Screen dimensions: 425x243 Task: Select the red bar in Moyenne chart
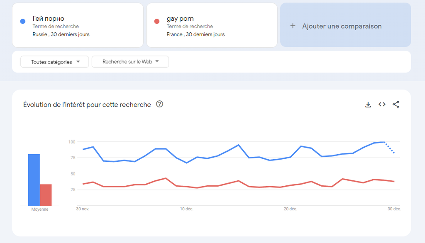pos(46,195)
